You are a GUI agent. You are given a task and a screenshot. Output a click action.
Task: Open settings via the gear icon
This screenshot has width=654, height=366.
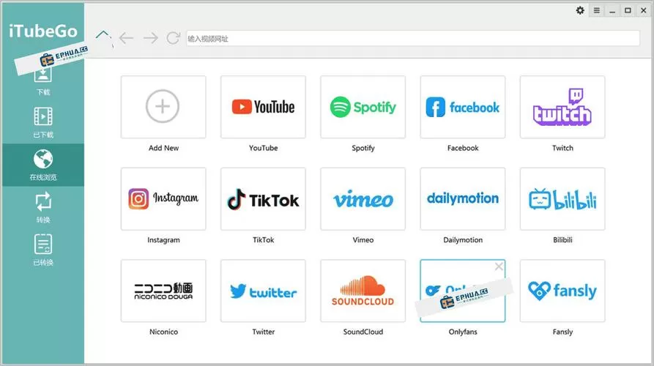pos(580,10)
